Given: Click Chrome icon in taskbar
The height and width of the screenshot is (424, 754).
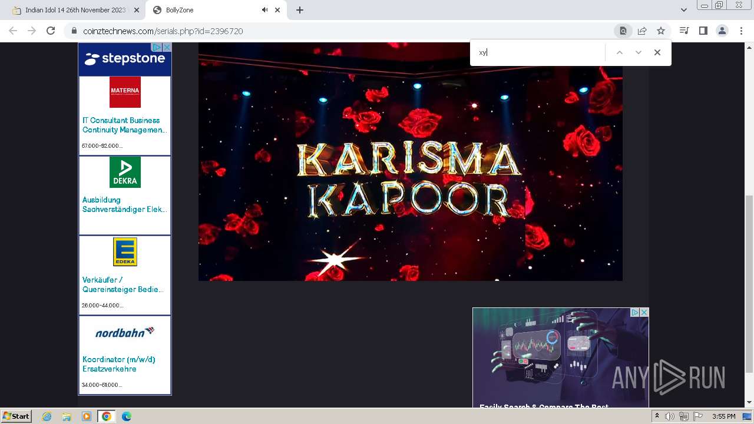Looking at the screenshot, I should (106, 416).
